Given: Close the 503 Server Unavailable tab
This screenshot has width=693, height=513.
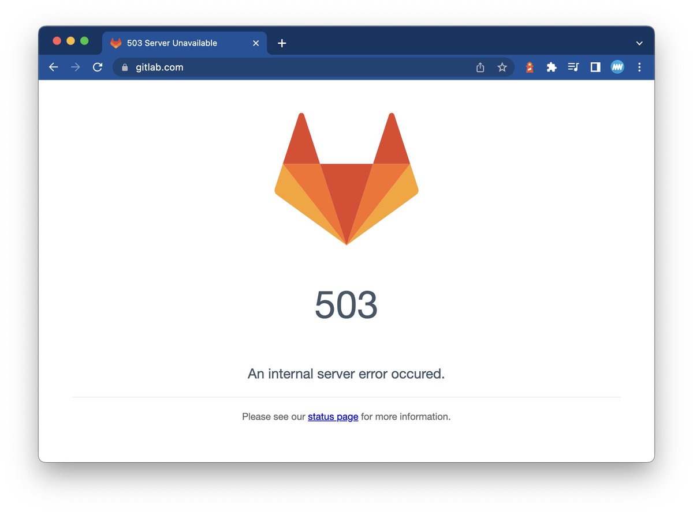Looking at the screenshot, I should [256, 43].
